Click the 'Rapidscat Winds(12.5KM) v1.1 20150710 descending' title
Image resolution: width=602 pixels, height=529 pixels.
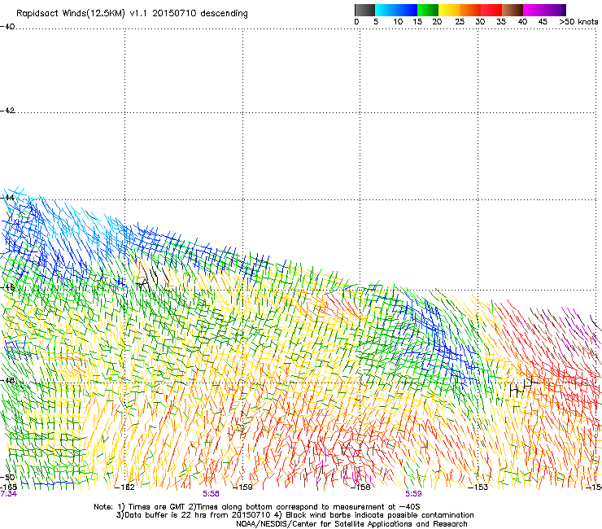pyautogui.click(x=132, y=14)
